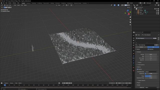Disable Plane rendering via camera icon in outliner
This screenshot has height=90, width=160.
pos(158,12)
